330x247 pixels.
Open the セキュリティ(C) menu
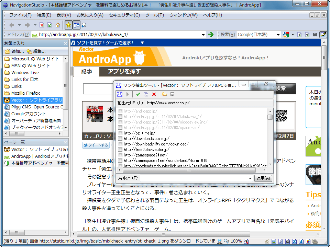[124, 15]
